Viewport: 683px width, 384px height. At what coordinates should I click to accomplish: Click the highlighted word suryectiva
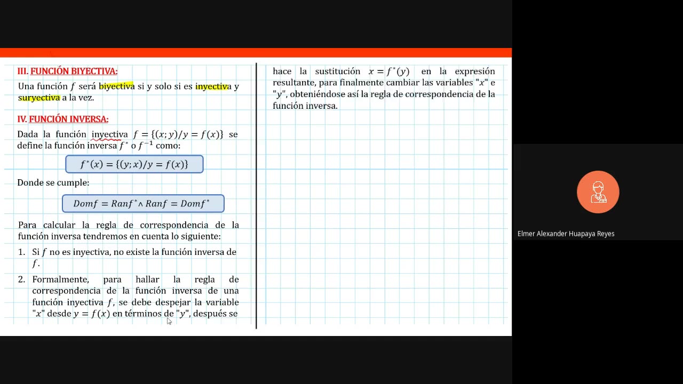(39, 98)
